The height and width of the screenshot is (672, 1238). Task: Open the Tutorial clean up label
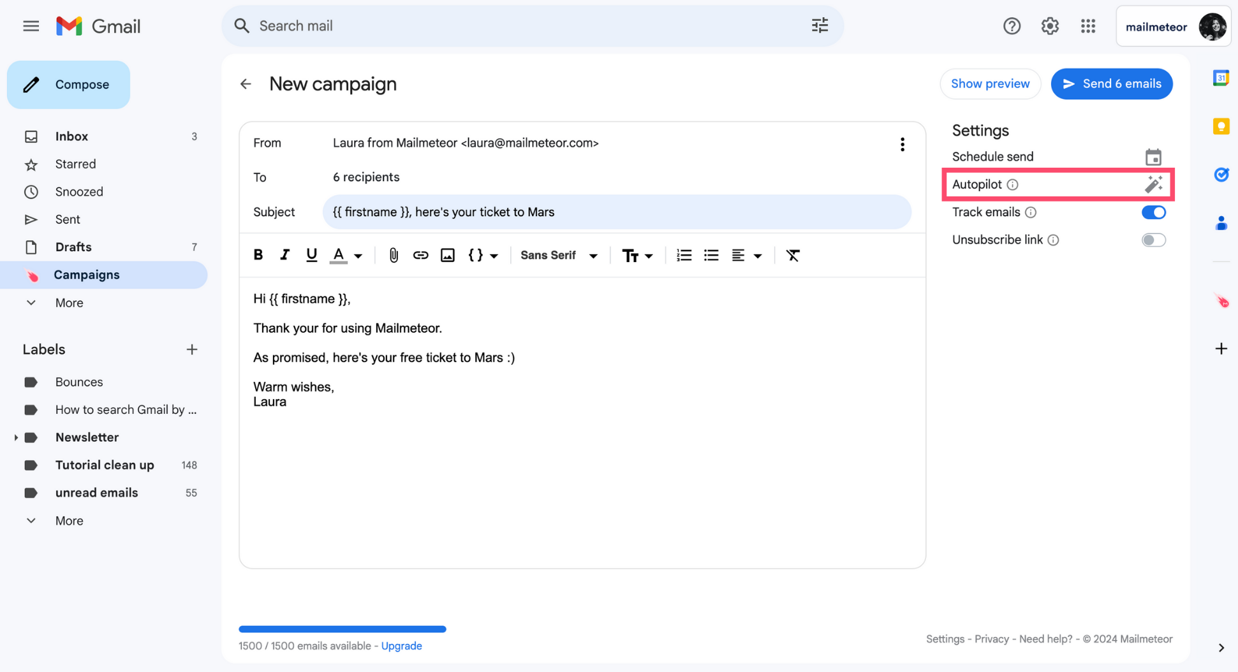click(104, 465)
